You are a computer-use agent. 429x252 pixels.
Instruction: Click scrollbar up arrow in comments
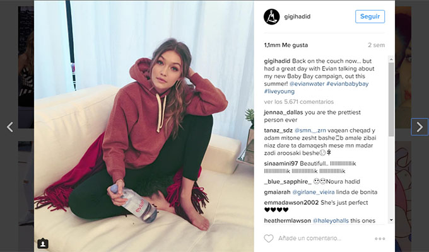coord(391,59)
